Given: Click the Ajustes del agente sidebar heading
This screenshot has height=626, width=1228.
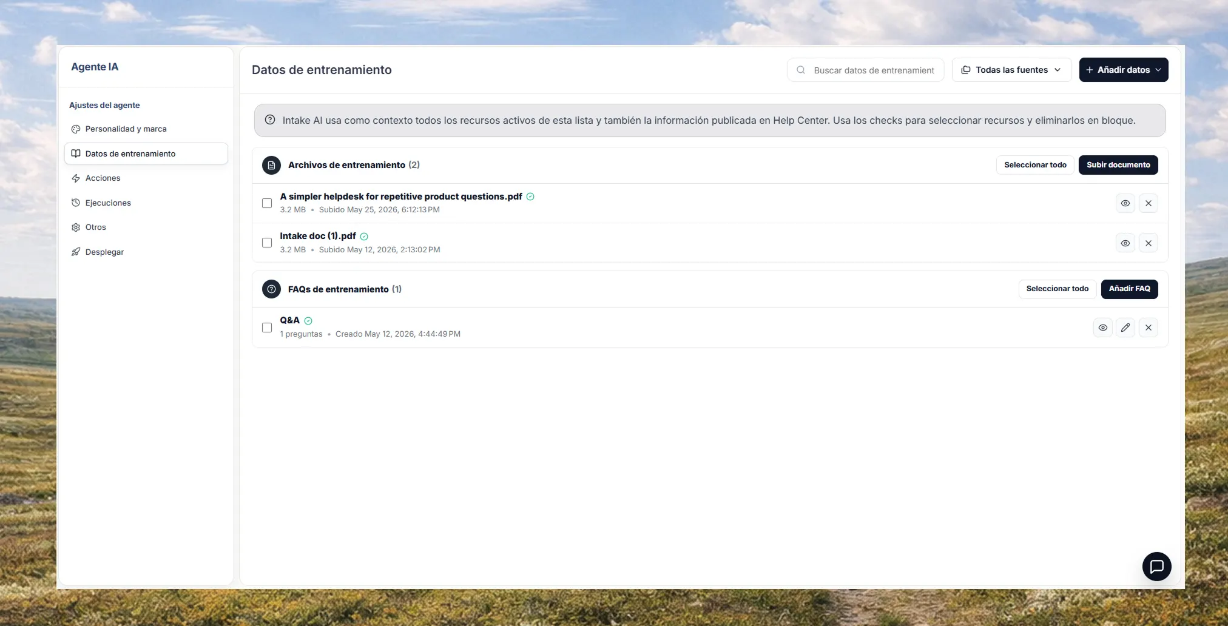Looking at the screenshot, I should [104, 105].
